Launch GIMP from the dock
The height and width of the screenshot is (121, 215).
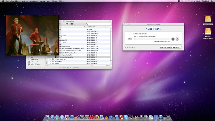[x=136, y=117]
